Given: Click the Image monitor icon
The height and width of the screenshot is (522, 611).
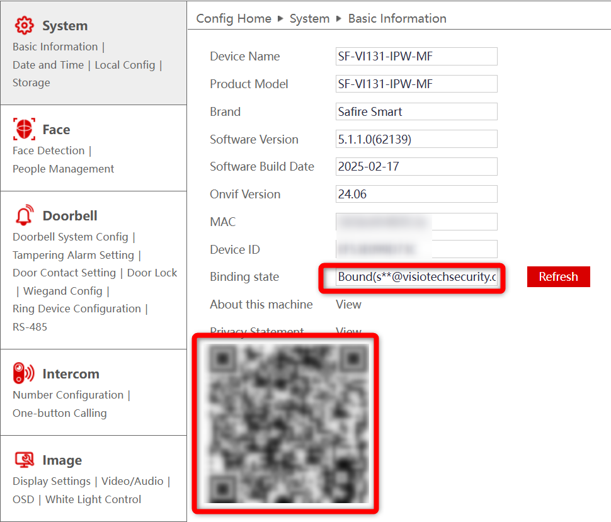Looking at the screenshot, I should tap(25, 460).
